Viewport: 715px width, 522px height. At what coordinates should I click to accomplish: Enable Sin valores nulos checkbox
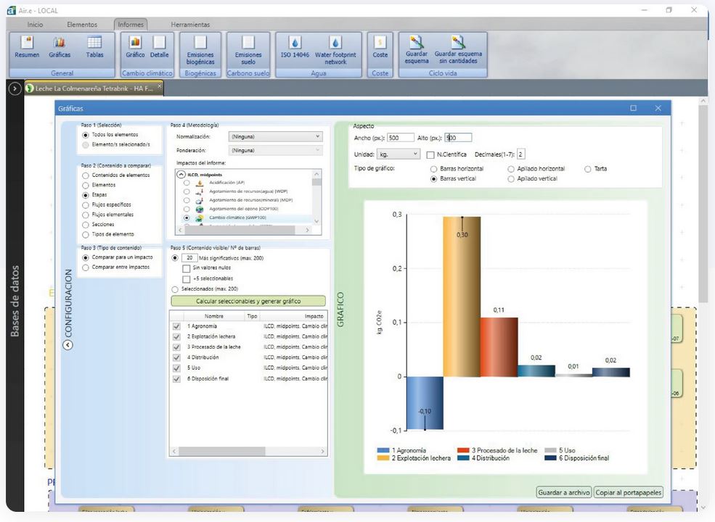click(186, 269)
